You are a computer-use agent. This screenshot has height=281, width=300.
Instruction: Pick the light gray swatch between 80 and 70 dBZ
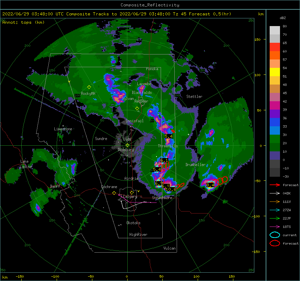275,30
